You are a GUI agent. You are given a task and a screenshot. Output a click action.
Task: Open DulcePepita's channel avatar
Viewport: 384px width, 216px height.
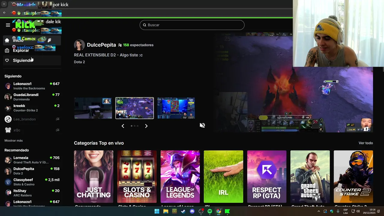pos(79,45)
